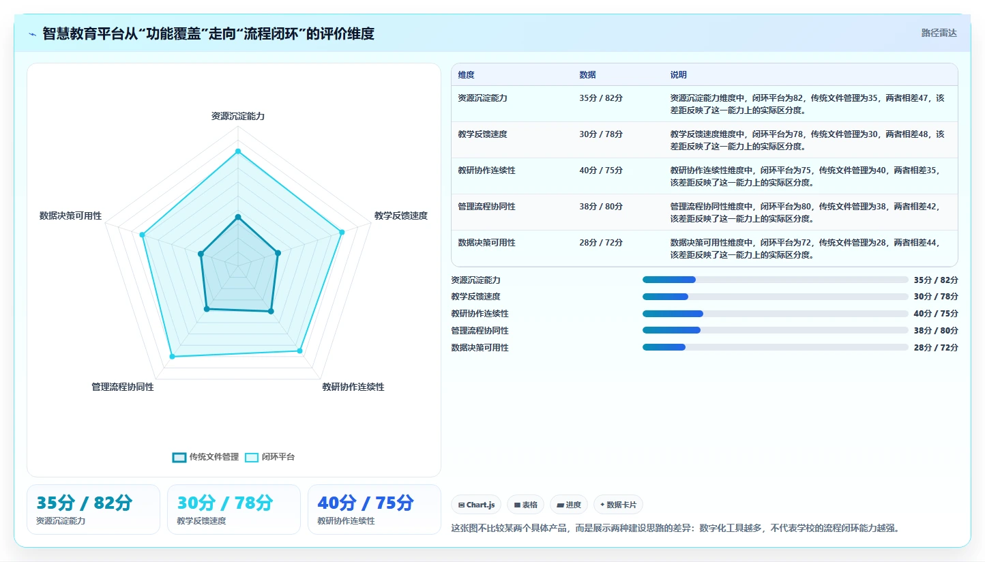Screen dimensions: 985x562
Task: Select the 数据决策可用性 cell in the table
Action: point(487,243)
